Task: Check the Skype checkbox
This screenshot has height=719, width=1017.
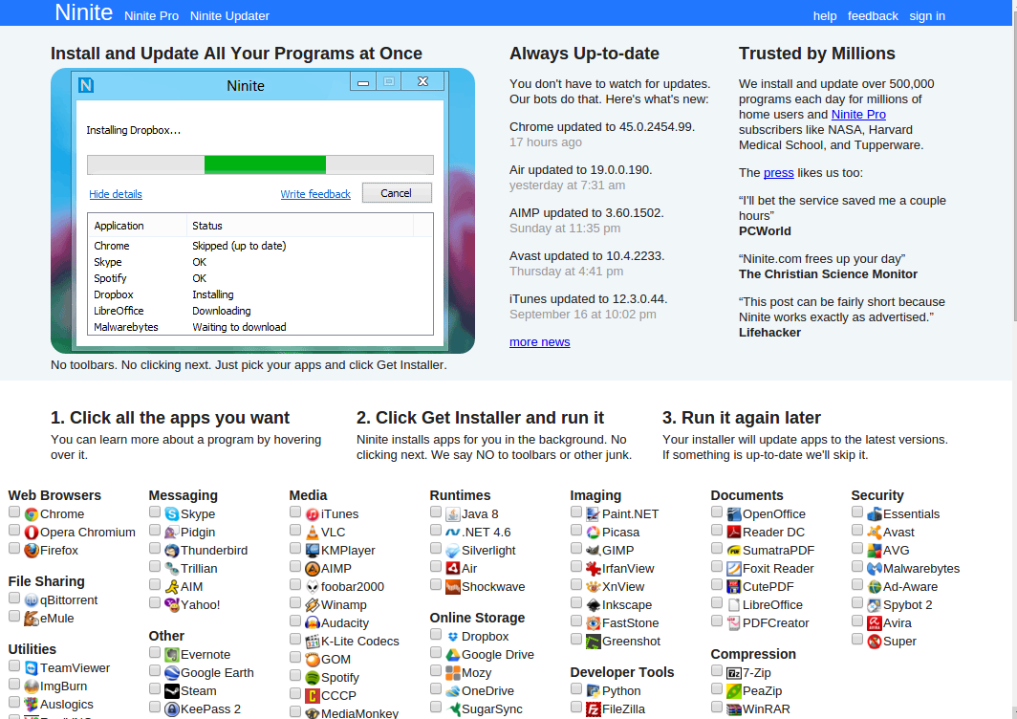Action: [155, 512]
